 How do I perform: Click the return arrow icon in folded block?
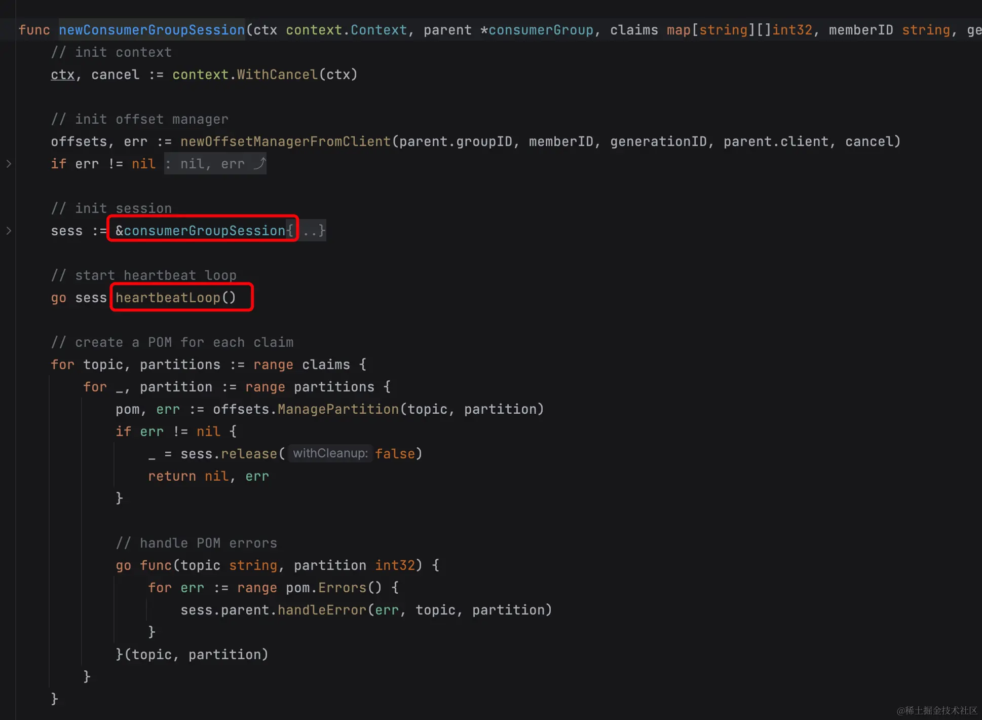click(x=259, y=164)
